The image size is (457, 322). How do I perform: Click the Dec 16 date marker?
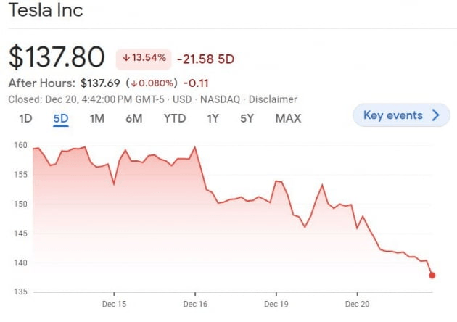(195, 305)
